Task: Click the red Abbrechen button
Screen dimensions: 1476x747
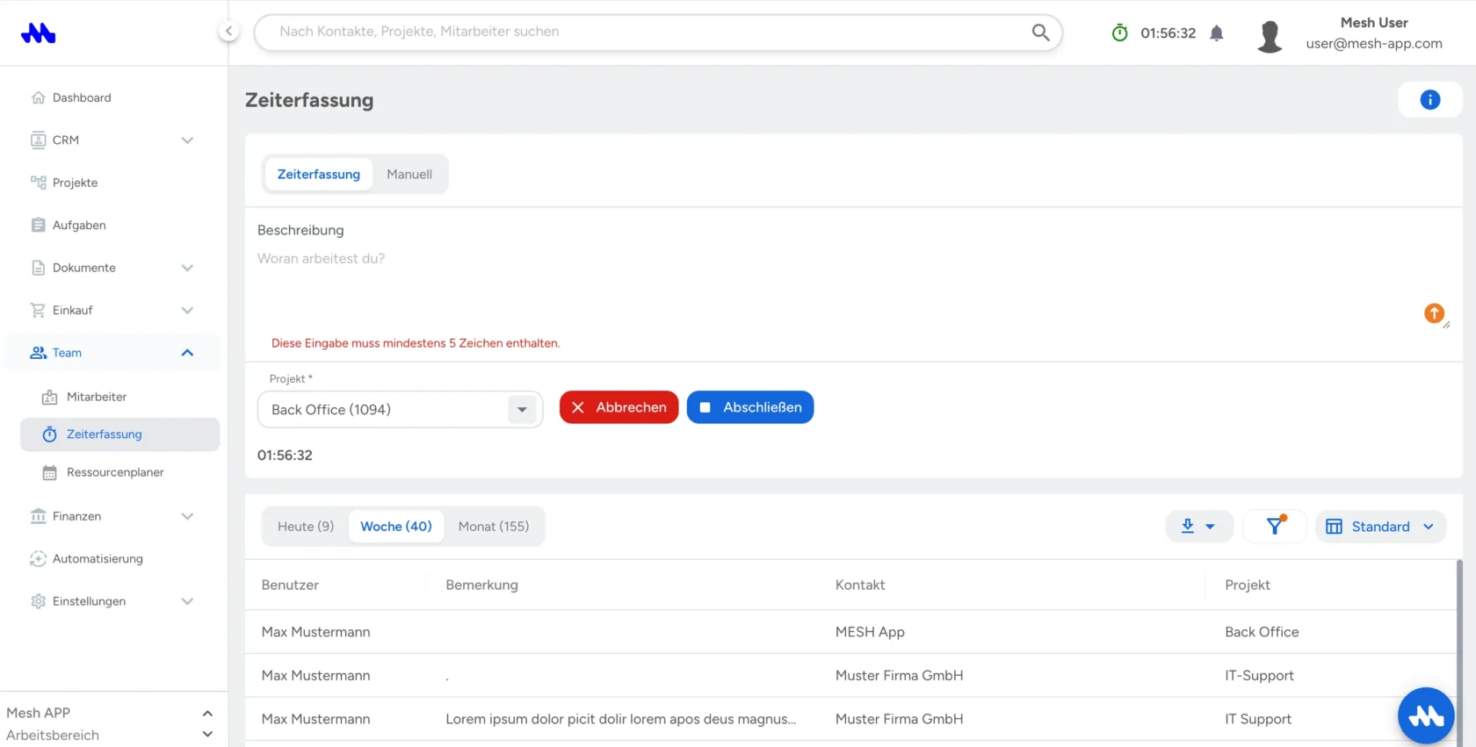Action: (619, 407)
